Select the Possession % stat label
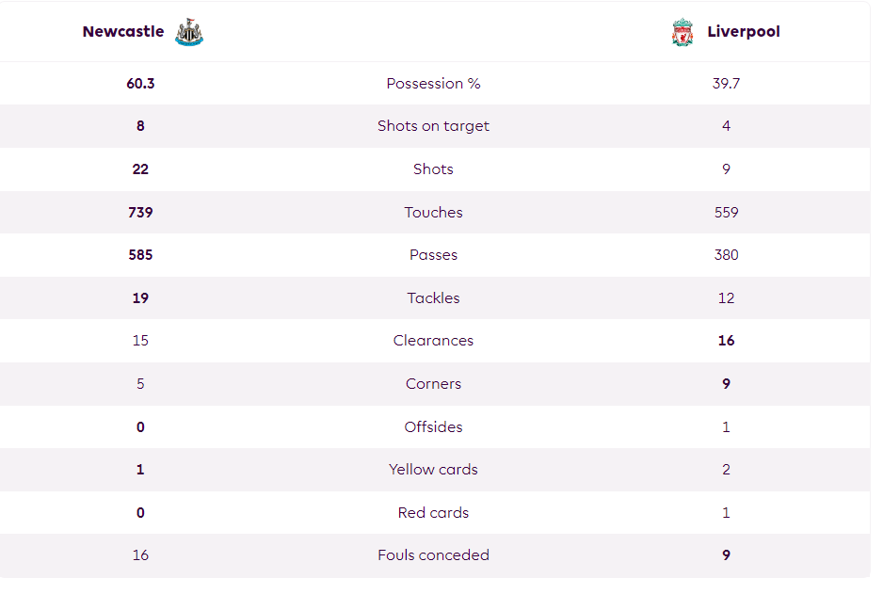Screen dimensions: 883x594 tap(433, 84)
